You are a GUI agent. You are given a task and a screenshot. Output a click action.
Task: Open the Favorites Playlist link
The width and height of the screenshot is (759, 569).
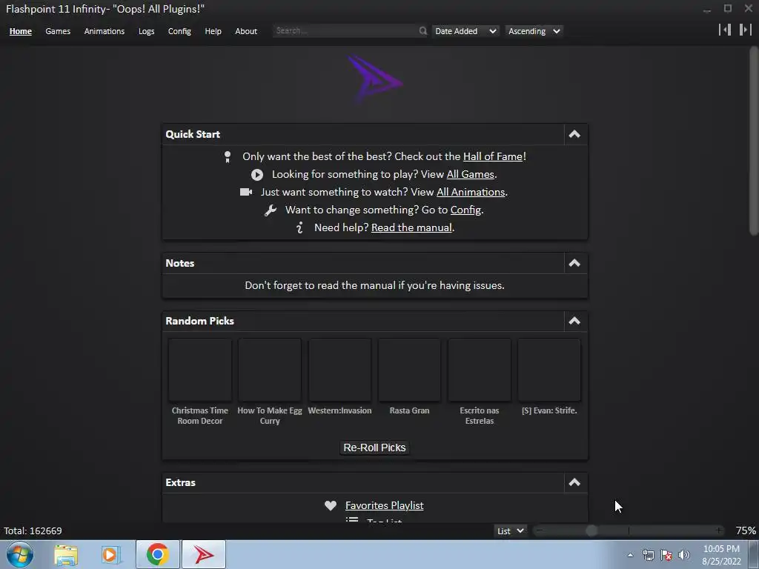[385, 505]
